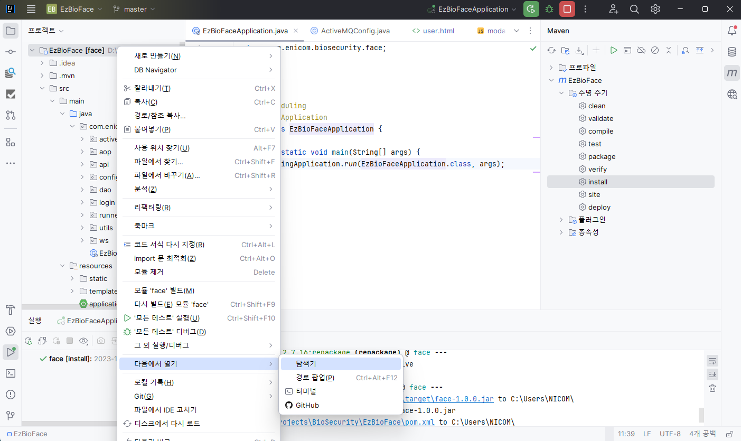741x441 pixels.
Task: Open Structure tool window icon
Action: click(x=11, y=142)
